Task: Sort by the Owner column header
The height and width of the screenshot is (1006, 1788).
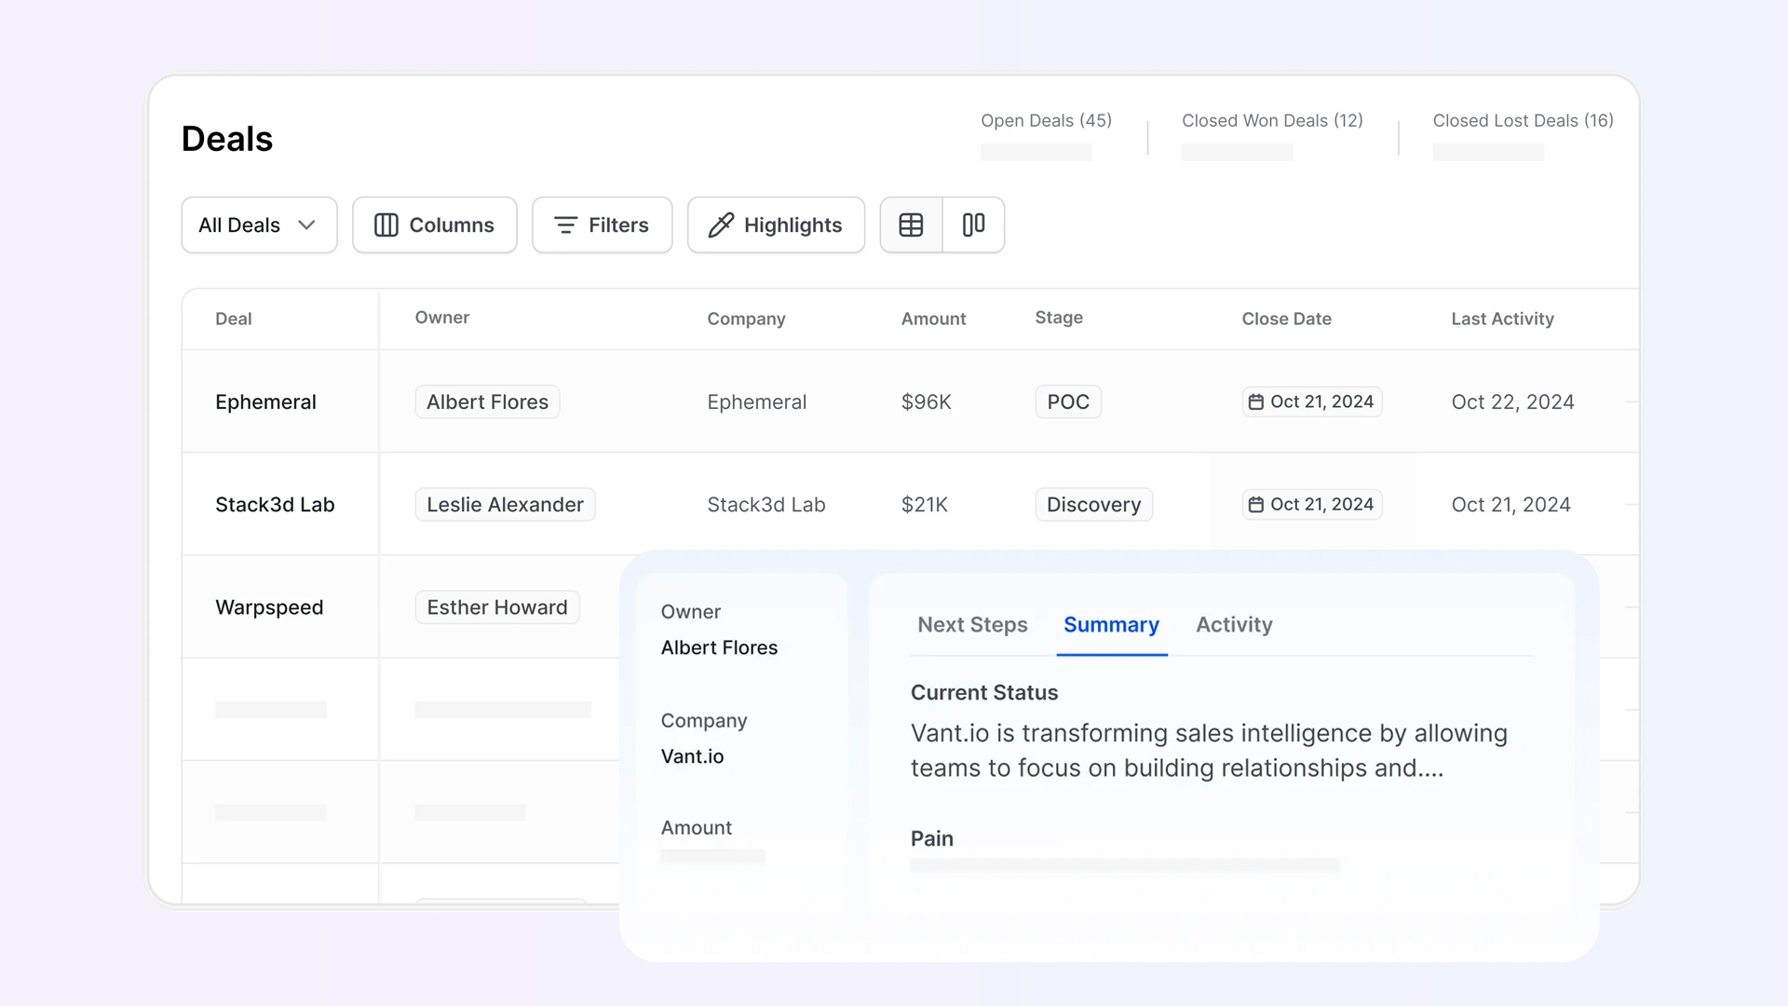Action: tap(441, 318)
